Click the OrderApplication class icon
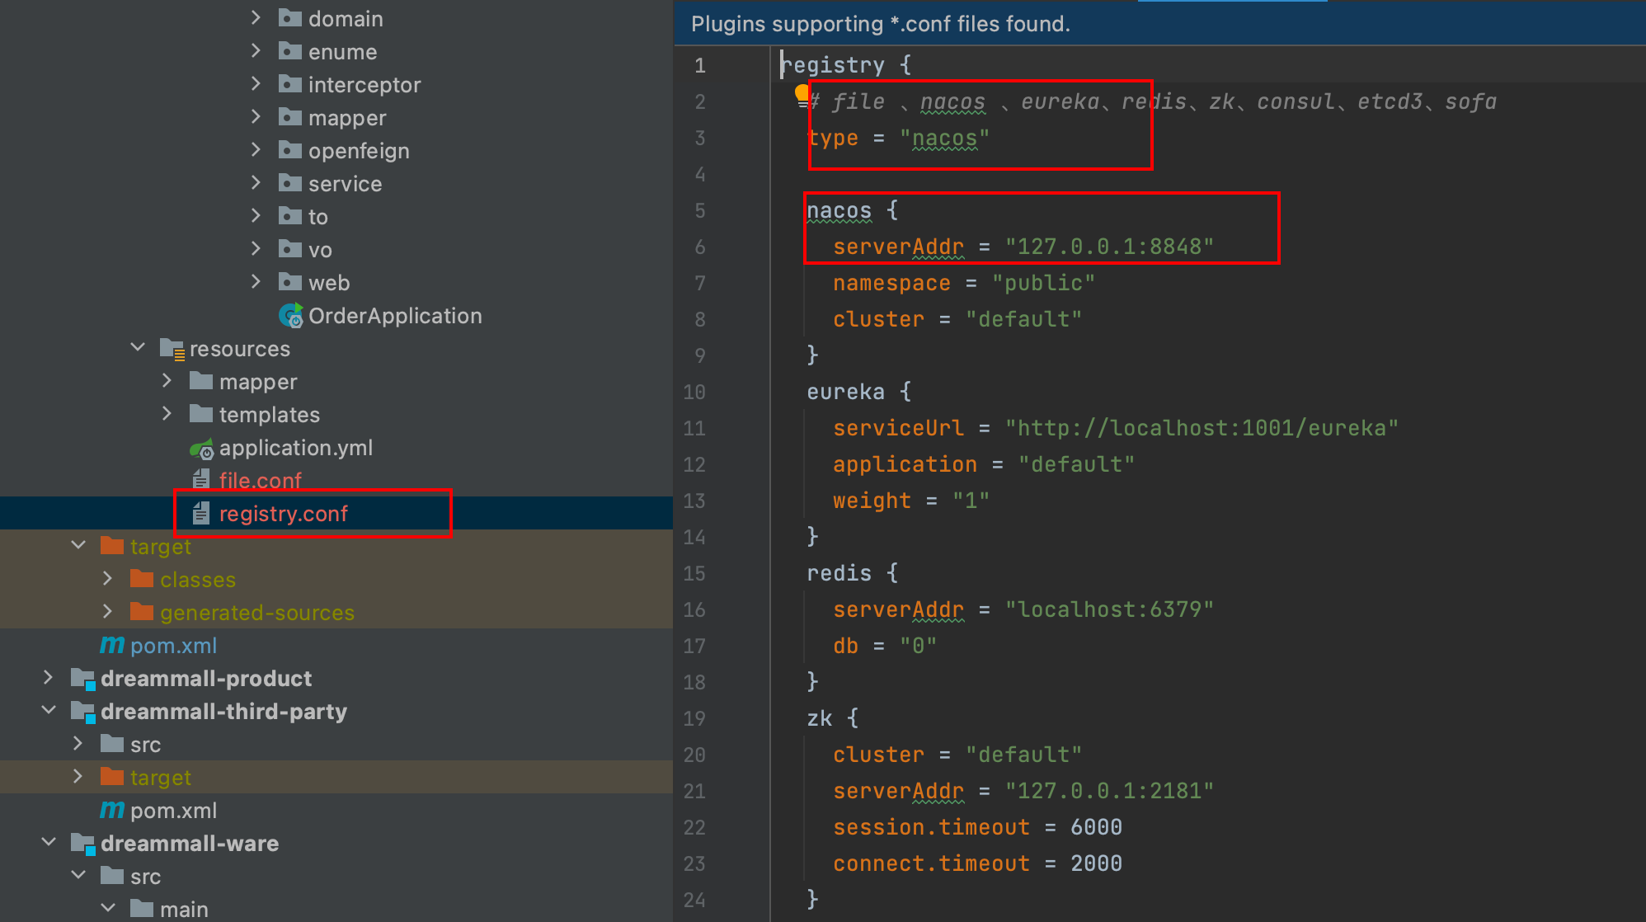The width and height of the screenshot is (1646, 922). coord(290,316)
